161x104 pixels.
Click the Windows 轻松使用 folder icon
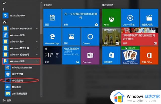(x=6, y=54)
